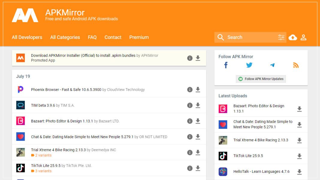Go to the Premium page
The width and height of the screenshot is (320, 180).
point(139,37)
